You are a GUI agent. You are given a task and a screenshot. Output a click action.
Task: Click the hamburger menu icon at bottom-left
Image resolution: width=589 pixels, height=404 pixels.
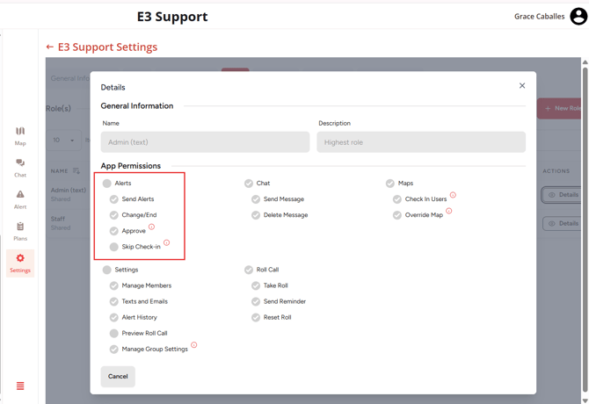[x=20, y=386]
